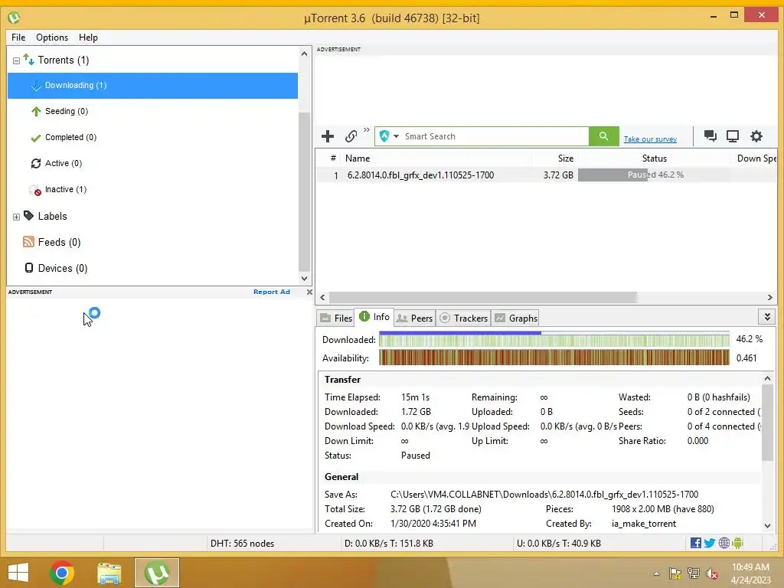The height and width of the screenshot is (588, 784).
Task: Click the torrent list horizontal scrollbar
Action: pyautogui.click(x=482, y=298)
